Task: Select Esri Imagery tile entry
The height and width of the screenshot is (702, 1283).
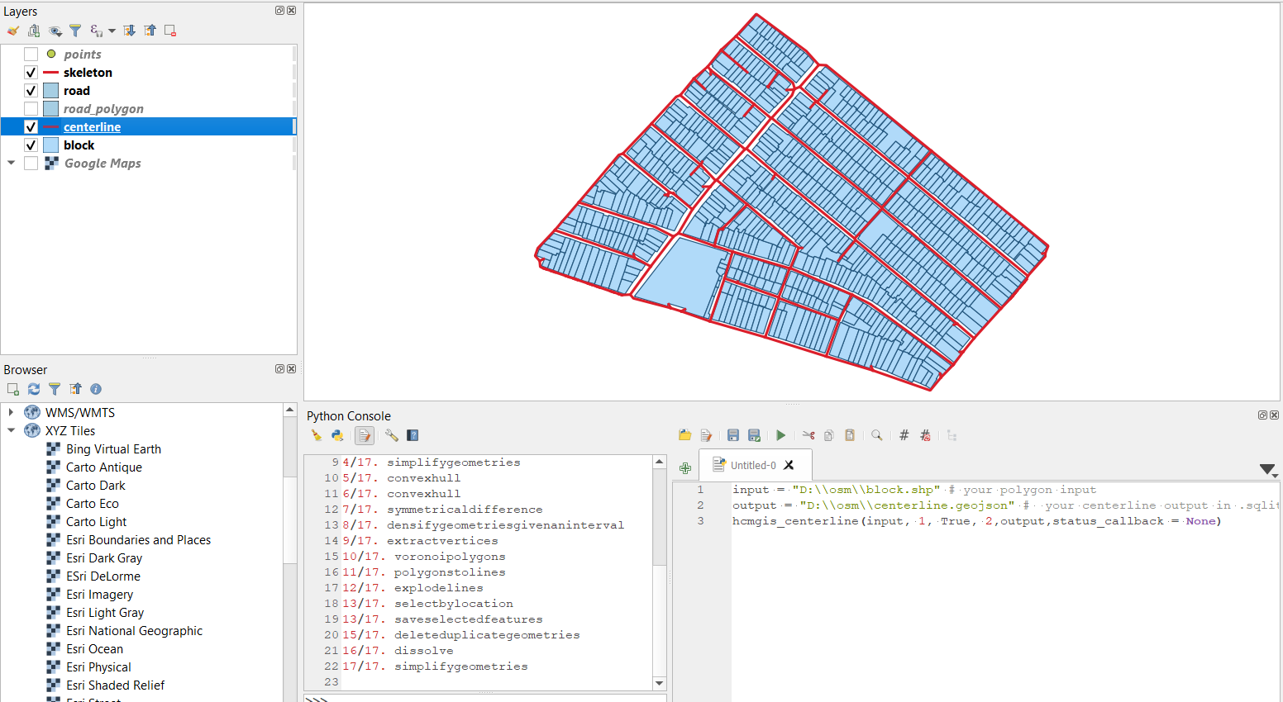Action: coord(99,595)
